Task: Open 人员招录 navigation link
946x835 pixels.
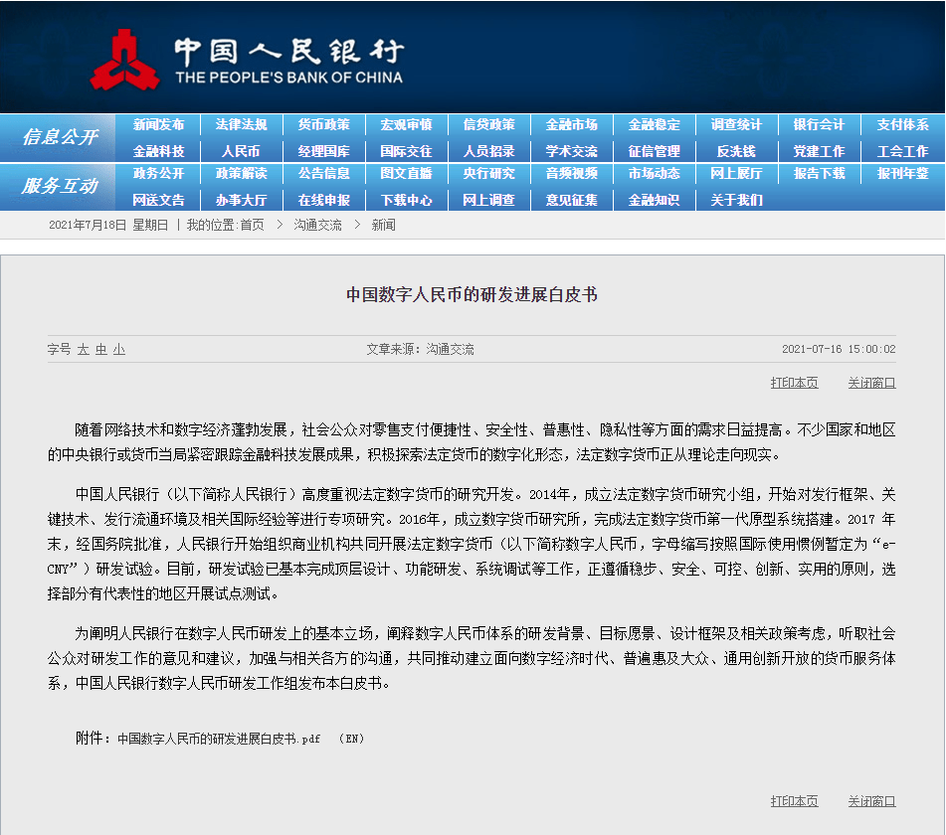Action: [488, 151]
